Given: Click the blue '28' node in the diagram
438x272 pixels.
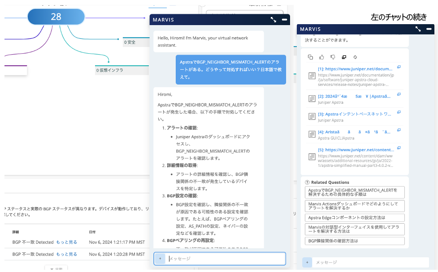Looking at the screenshot, I should pos(56,17).
